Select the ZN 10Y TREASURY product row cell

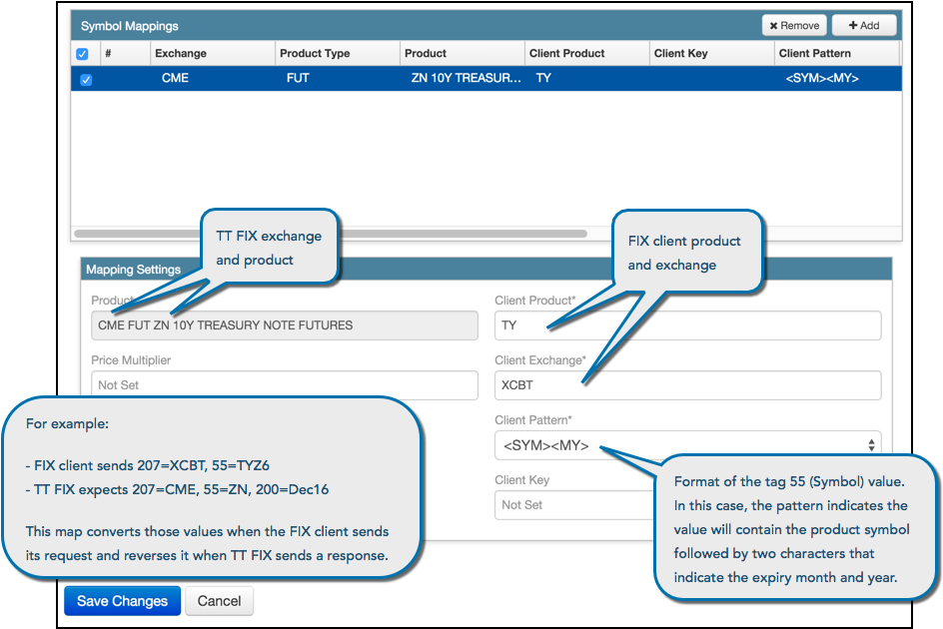click(x=466, y=79)
